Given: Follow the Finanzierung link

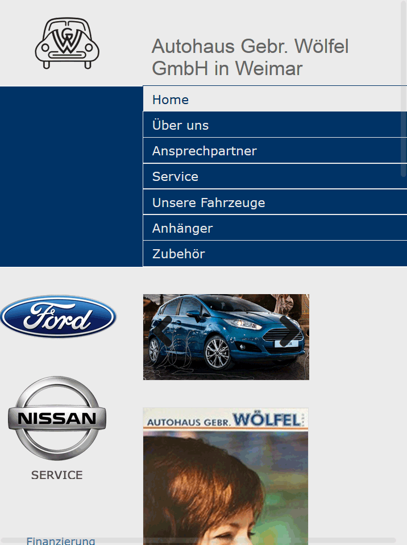Looking at the screenshot, I should (x=60, y=541).
